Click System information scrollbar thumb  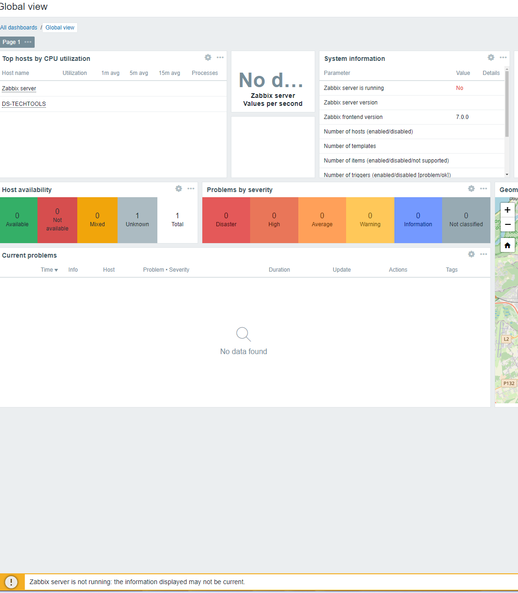click(507, 104)
